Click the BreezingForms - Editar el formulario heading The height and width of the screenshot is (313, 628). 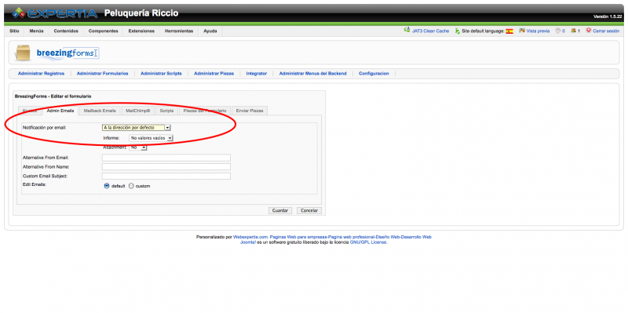[x=53, y=96]
